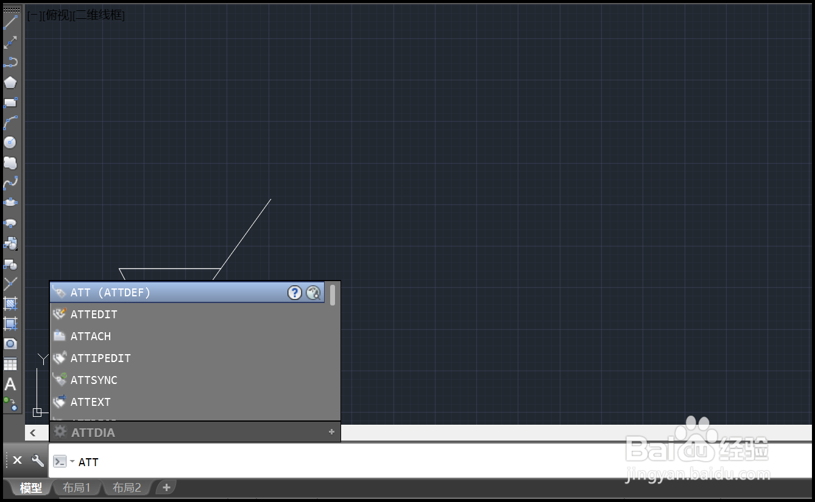
Task: Add a new layout tab
Action: 166,488
